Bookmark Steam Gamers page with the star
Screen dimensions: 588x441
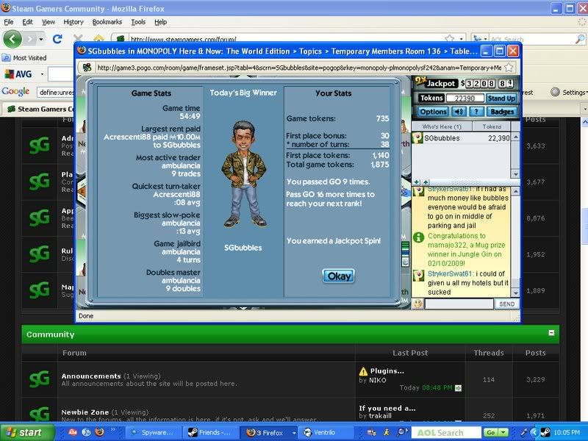(x=449, y=39)
